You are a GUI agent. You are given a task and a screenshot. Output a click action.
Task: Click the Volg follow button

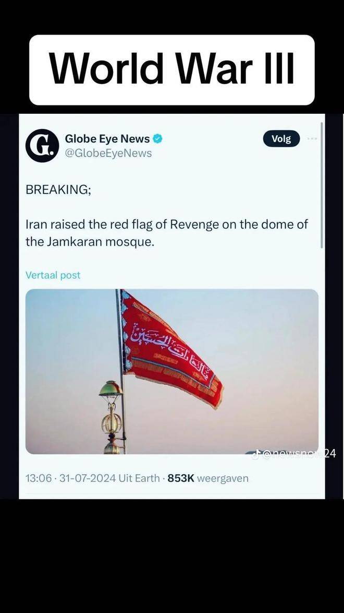click(281, 139)
